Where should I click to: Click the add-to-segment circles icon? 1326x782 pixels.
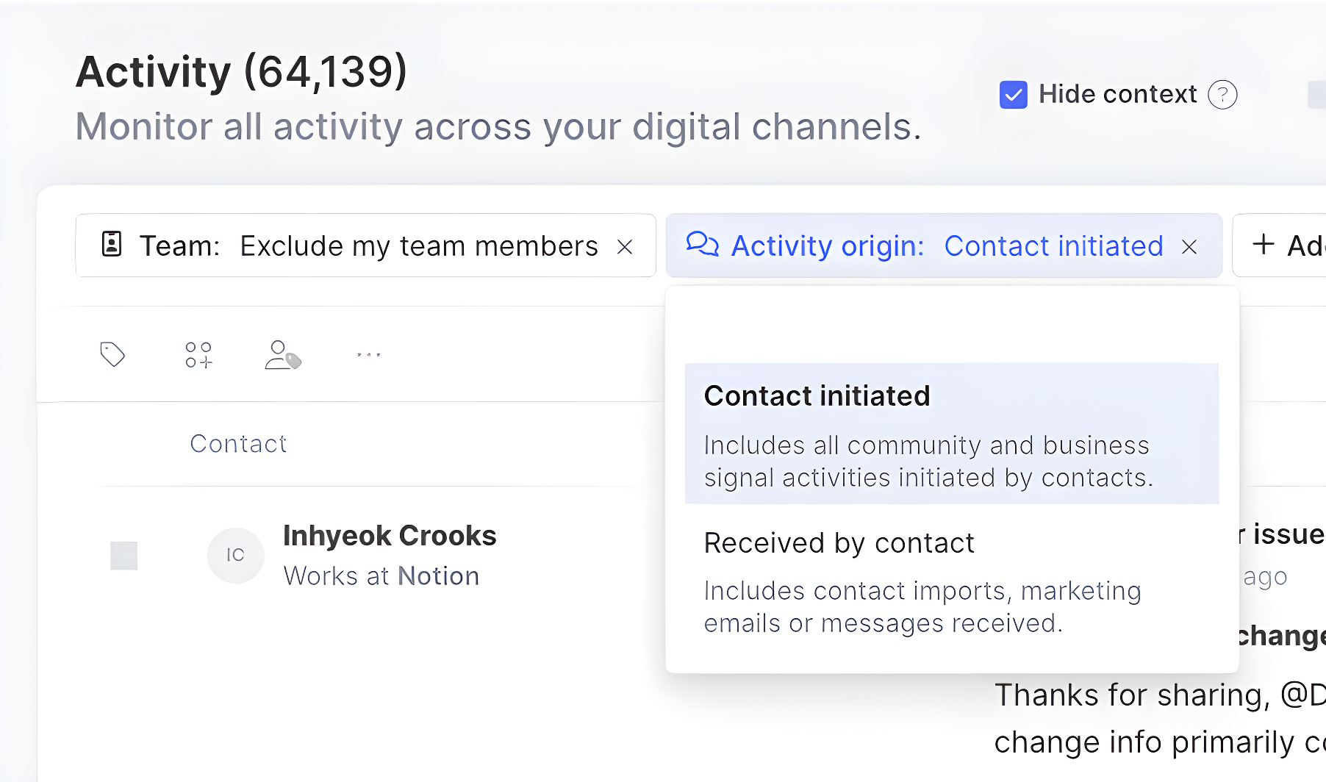pos(198,354)
